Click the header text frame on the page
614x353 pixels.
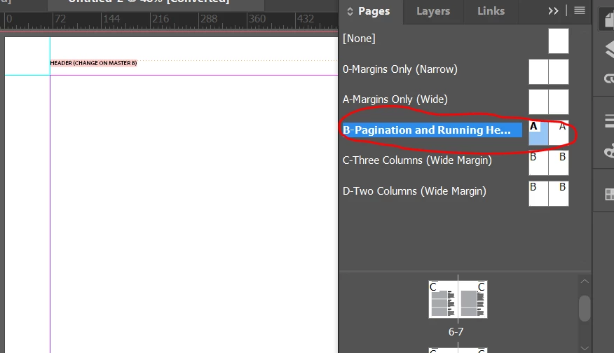(93, 63)
